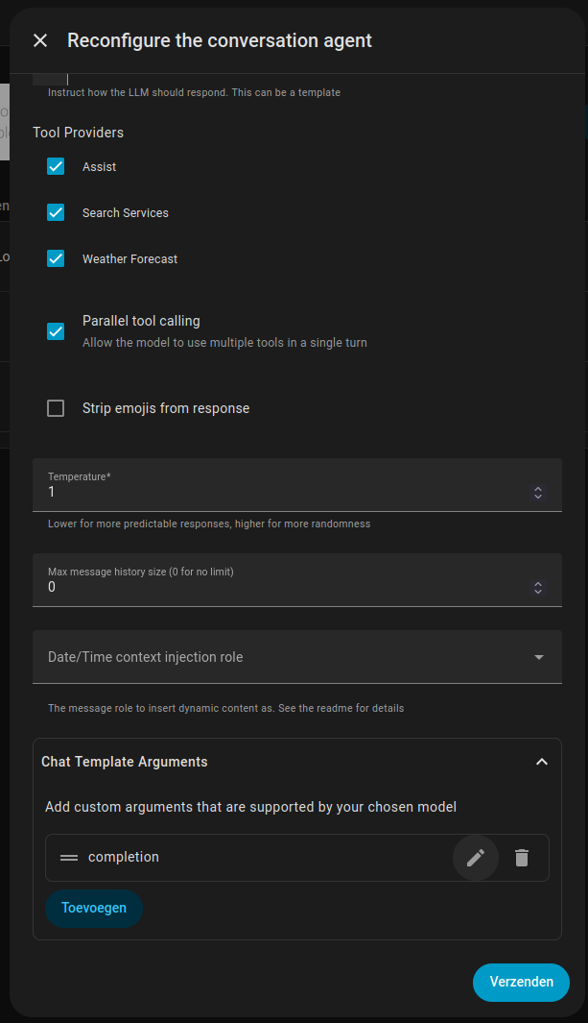This screenshot has height=1023, width=588.
Task: Open Date/Time context injection role dropdown
Action: tap(297, 657)
